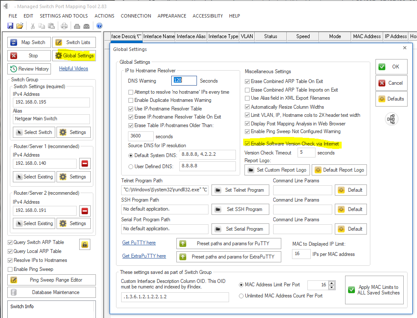Open the ACTIONS menu

pos(104,16)
